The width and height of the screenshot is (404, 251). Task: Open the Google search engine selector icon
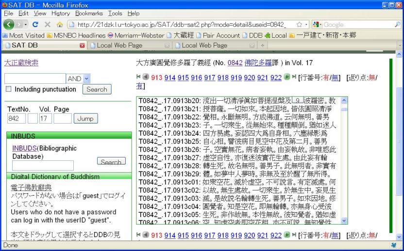point(317,24)
